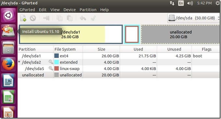The height and width of the screenshot is (119, 221).
Task: Click the Delete partition toolbar icon
Action: pos(33,18)
